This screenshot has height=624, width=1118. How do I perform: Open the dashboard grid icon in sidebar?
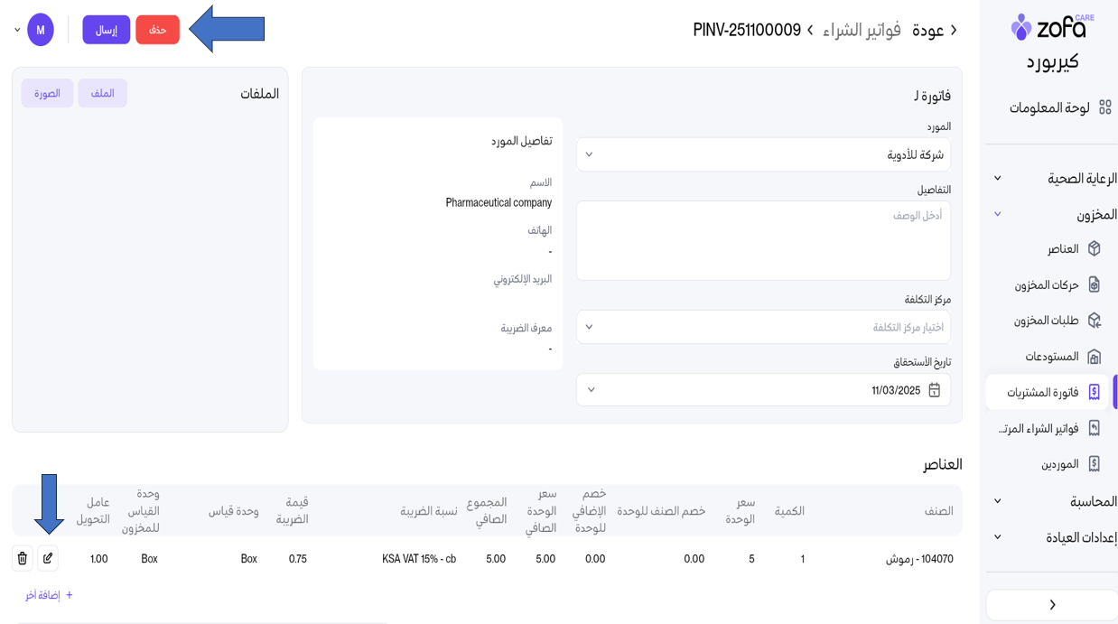[1104, 107]
